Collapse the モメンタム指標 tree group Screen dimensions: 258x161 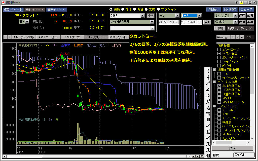click(x=214, y=106)
